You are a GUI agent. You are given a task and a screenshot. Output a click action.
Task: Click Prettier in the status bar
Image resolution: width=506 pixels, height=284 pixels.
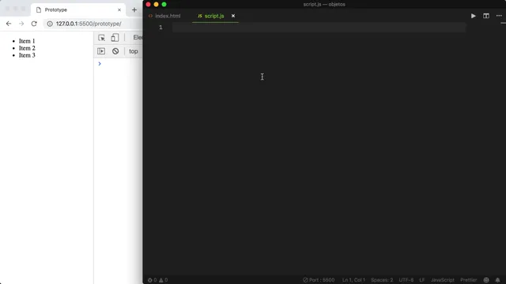(469, 280)
